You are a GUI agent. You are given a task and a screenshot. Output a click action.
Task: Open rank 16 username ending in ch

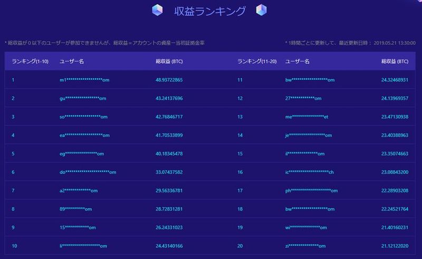[x=309, y=172]
